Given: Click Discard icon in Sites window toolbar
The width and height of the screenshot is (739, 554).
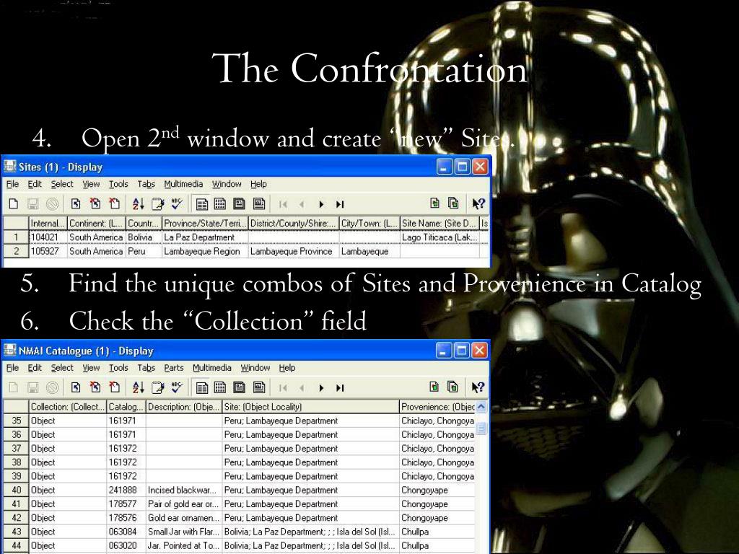Looking at the screenshot, I should coord(52,203).
